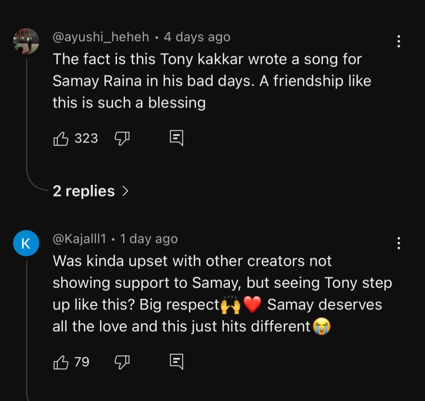Viewport: 425px width, 401px height.
Task: Click the "1 day ago" timestamp
Action: 149,239
